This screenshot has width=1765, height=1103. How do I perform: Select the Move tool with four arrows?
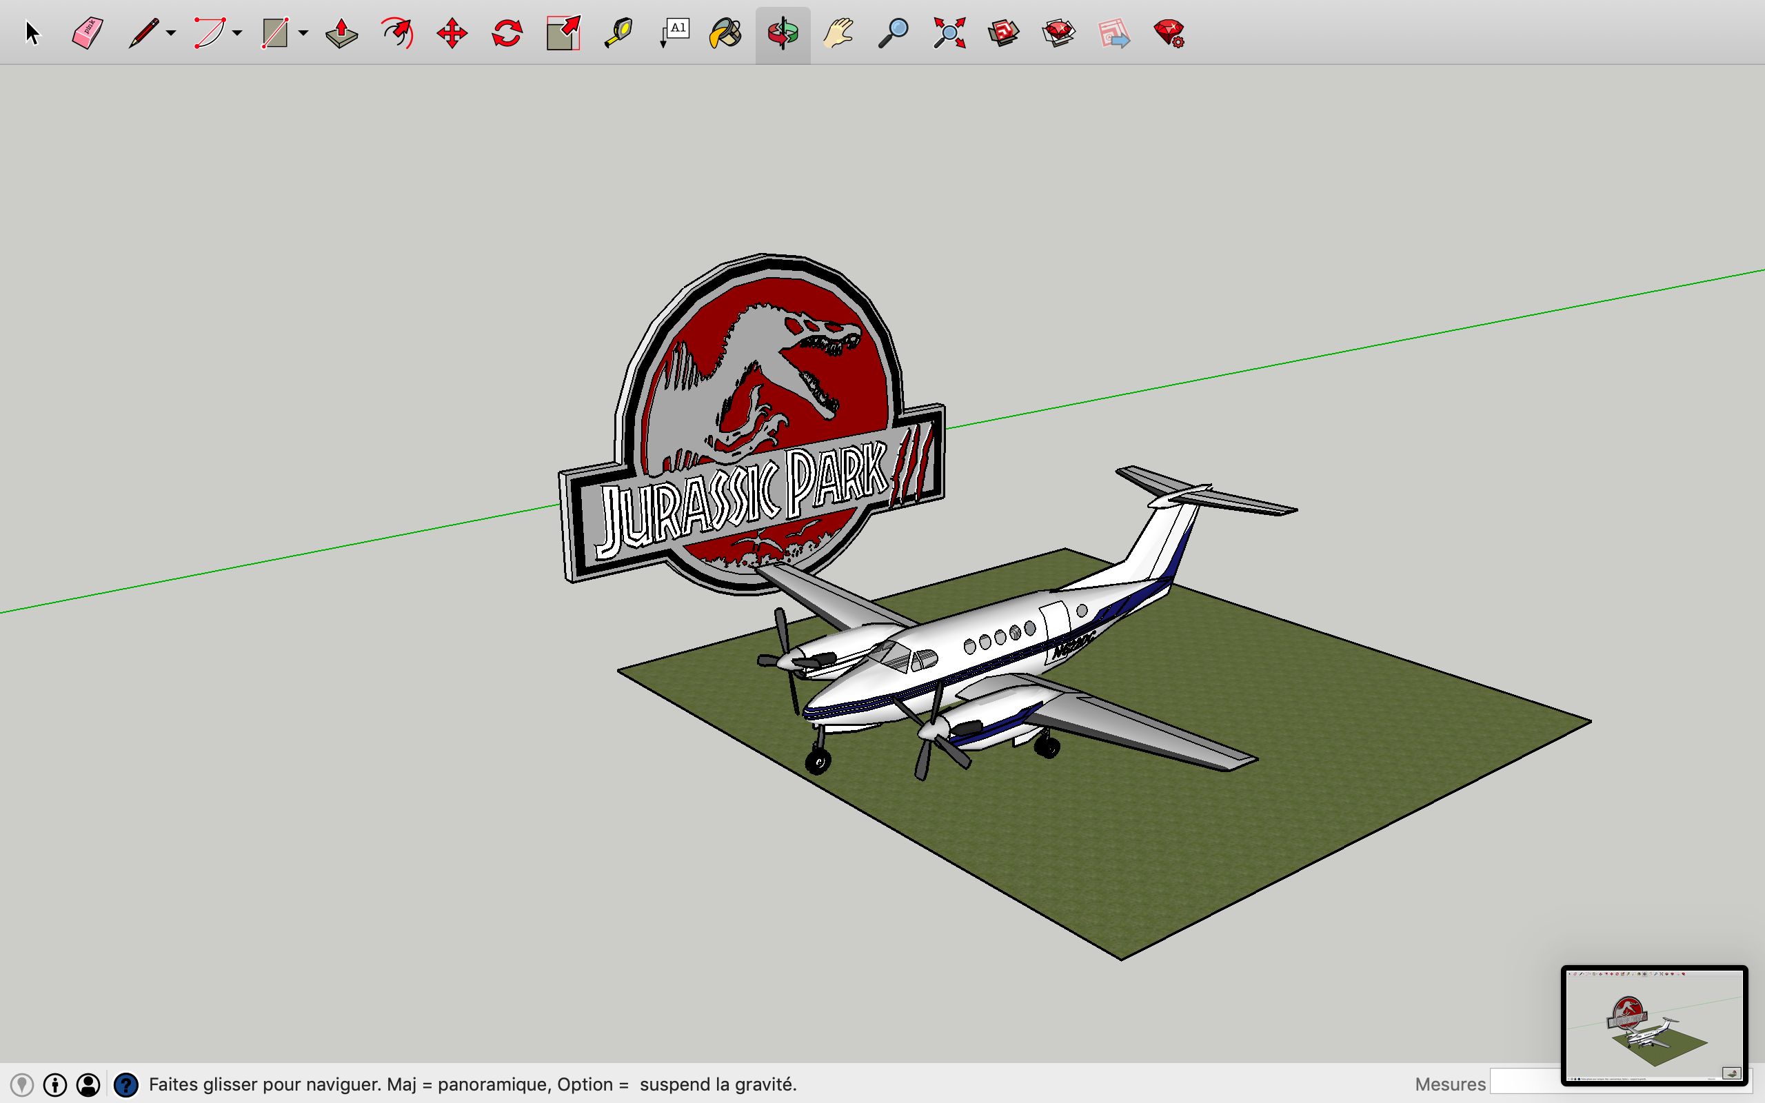452,34
